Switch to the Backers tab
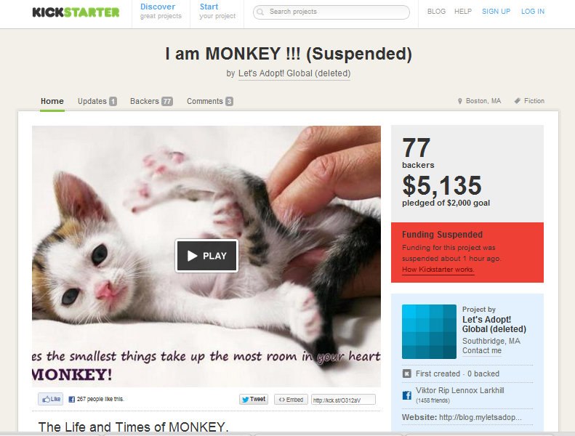Screen dimensions: 575x436 coord(151,101)
